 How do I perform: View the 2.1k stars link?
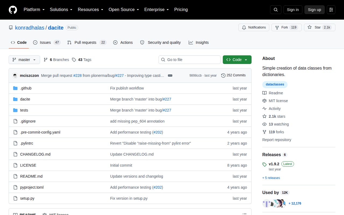tap(274, 116)
